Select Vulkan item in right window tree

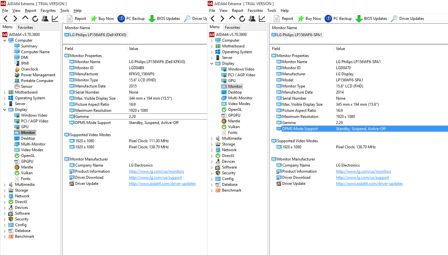click(x=234, y=127)
